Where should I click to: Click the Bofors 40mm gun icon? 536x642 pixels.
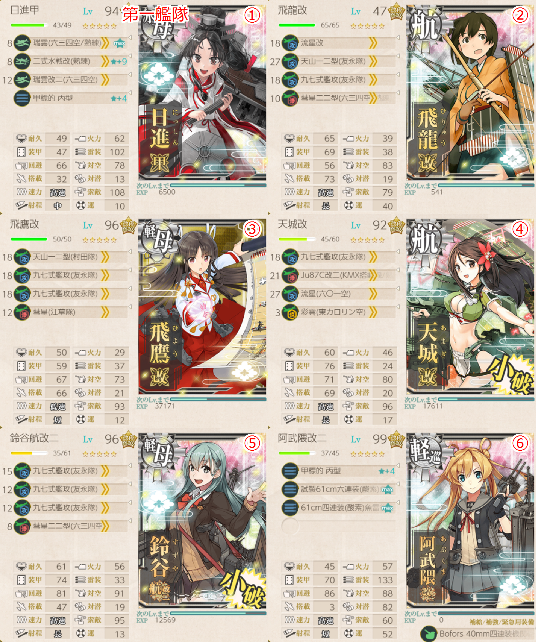coord(429,634)
